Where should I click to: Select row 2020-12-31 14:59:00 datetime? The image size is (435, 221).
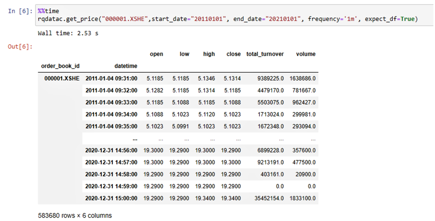tap(111, 186)
